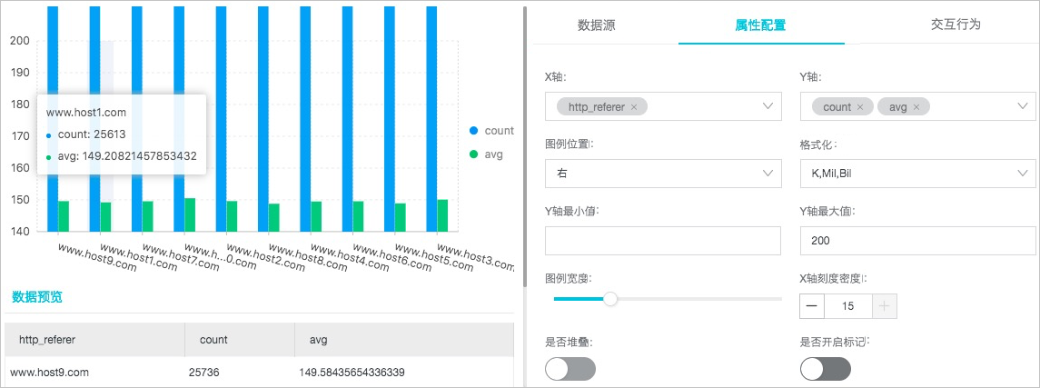Click the http_referer column header
This screenshot has width=1040, height=388.
94,340
